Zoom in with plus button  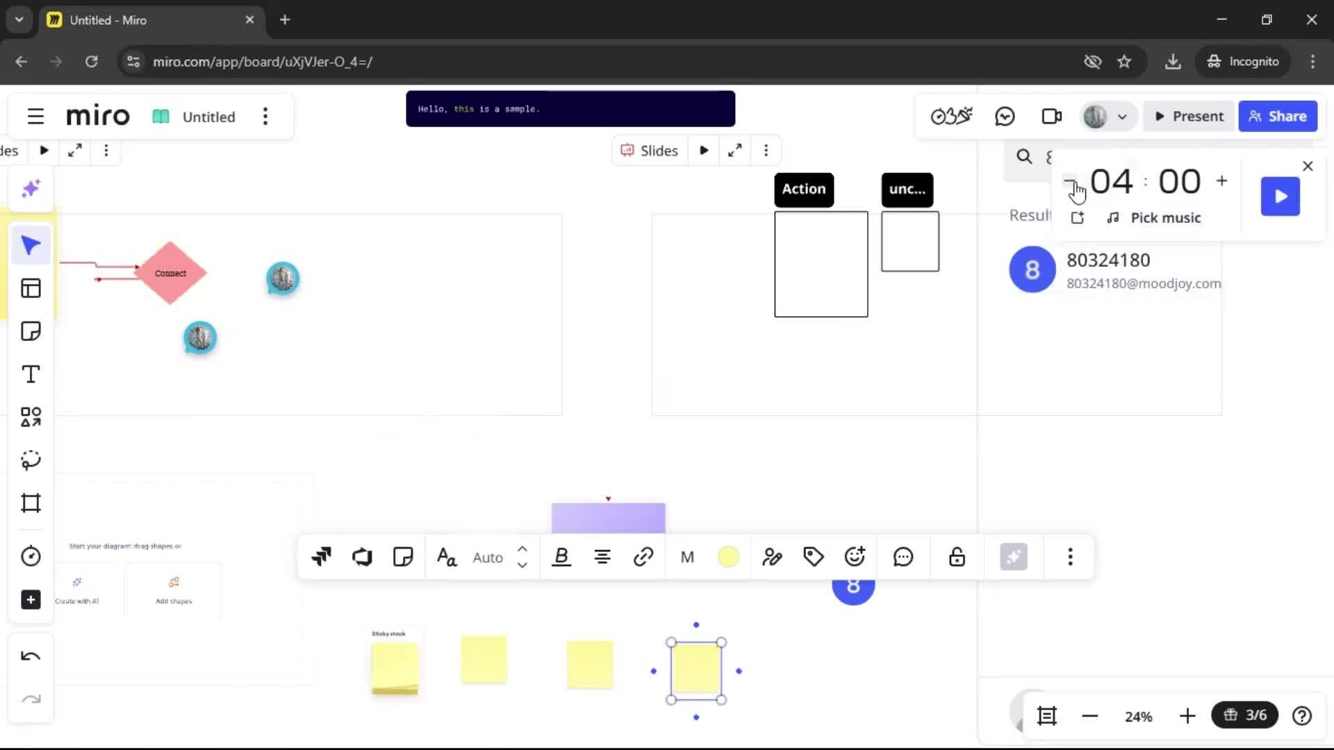(1187, 716)
